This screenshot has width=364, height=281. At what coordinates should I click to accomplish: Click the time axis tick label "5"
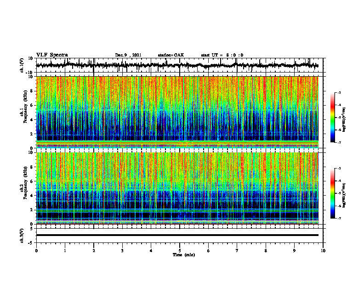click(x=180, y=251)
